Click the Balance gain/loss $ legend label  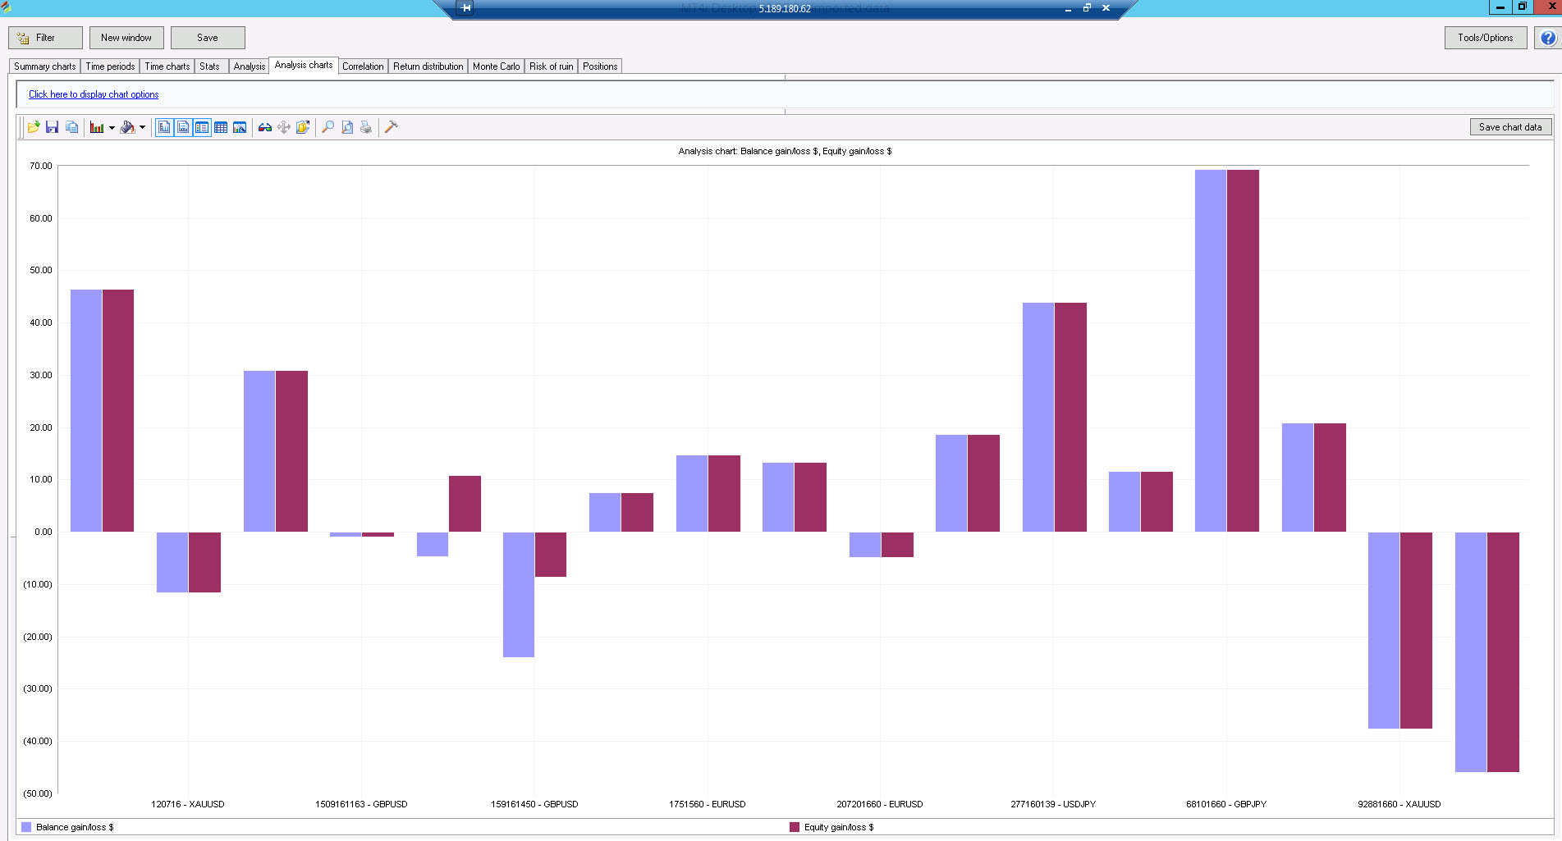(75, 827)
